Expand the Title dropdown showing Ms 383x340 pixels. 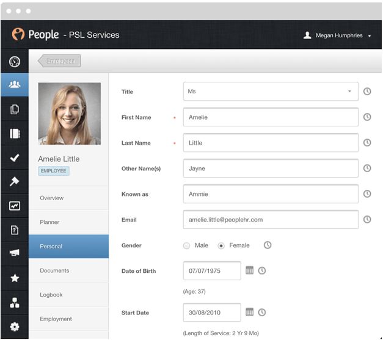coord(271,92)
